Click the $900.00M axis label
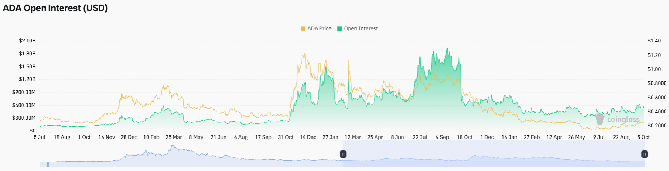Viewport: 669px width, 171px height. point(24,92)
